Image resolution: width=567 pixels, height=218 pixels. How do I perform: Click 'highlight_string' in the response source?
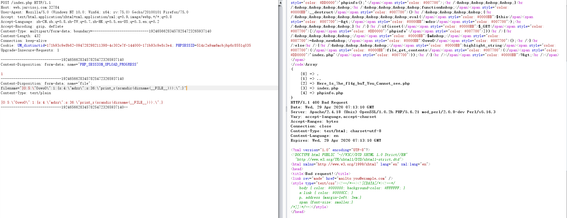pyautogui.click(x=483, y=45)
